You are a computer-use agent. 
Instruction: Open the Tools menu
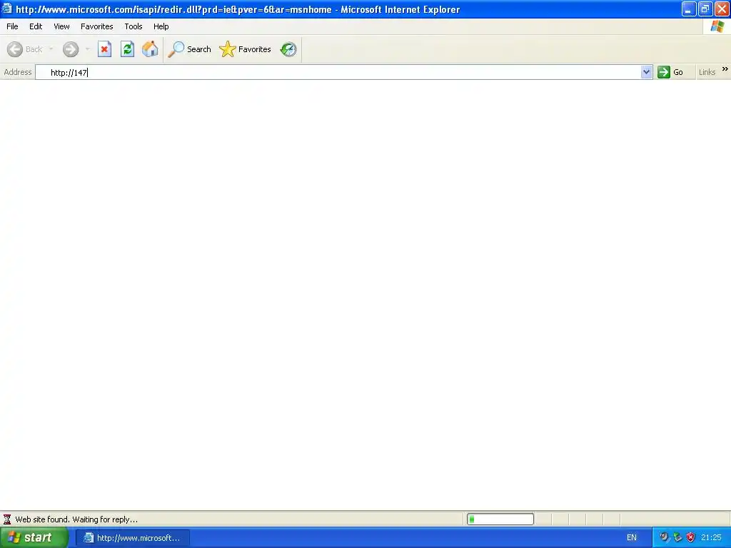133,26
